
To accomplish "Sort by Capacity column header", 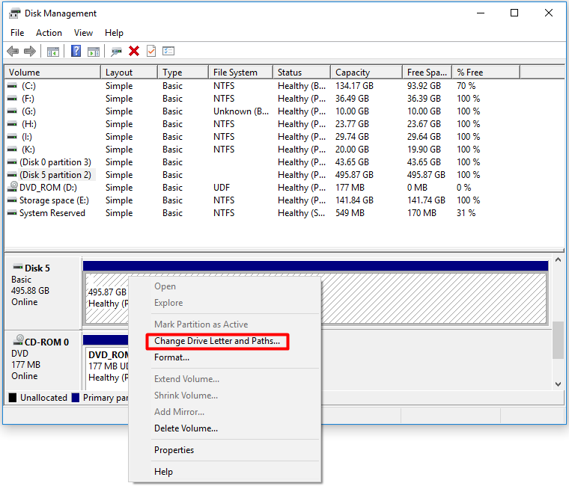I will point(367,72).
